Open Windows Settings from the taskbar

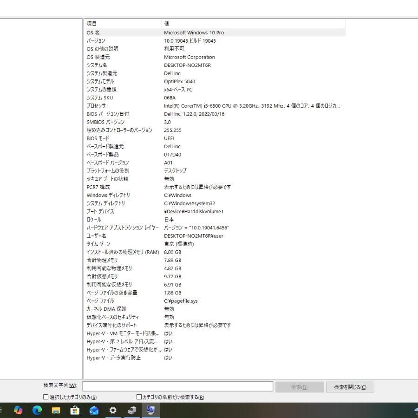pos(112,410)
